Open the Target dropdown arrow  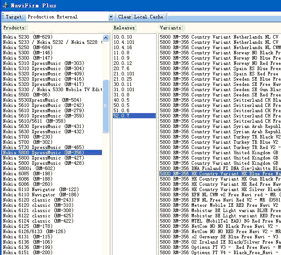111,17
